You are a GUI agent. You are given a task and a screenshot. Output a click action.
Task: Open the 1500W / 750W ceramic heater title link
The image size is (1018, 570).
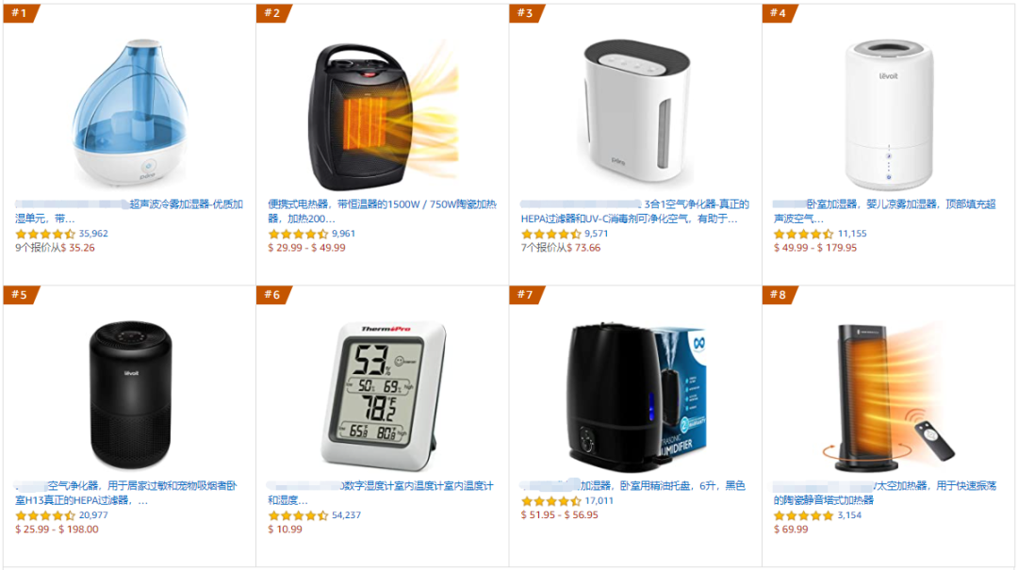[382, 211]
